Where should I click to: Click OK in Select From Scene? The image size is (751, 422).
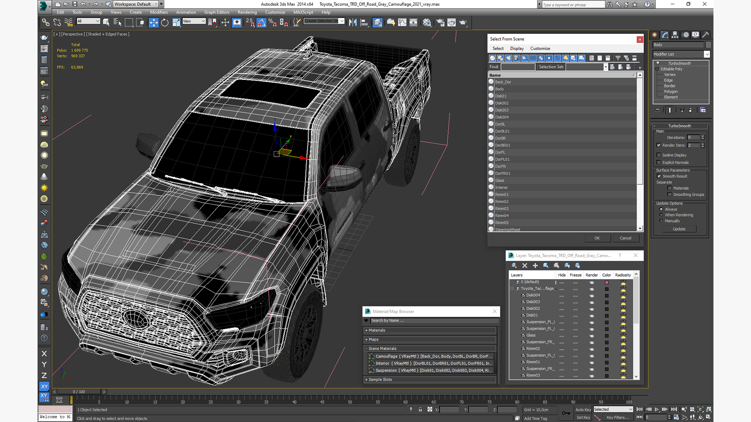597,238
